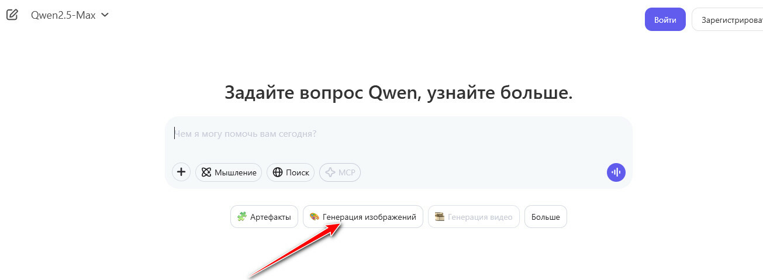Select Генерация изображений option
Viewport: 763px width, 280px height.
click(363, 217)
